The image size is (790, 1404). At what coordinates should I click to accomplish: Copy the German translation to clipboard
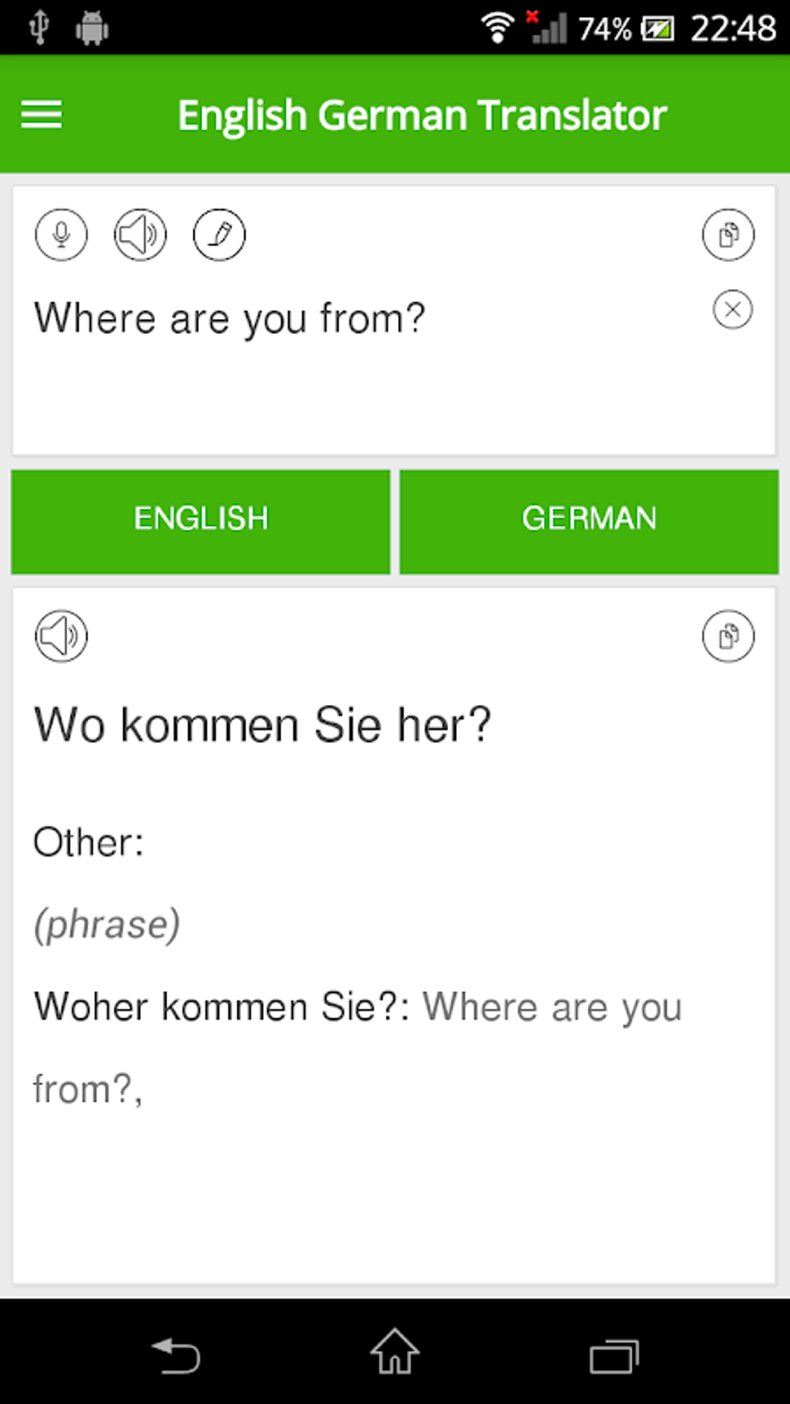point(728,637)
